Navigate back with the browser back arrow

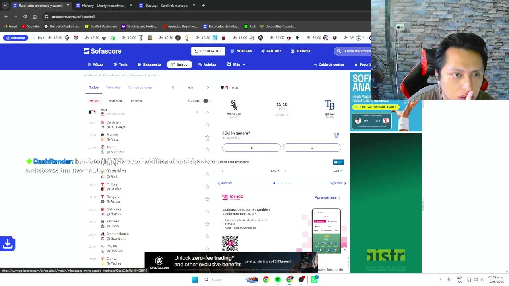coord(6,17)
